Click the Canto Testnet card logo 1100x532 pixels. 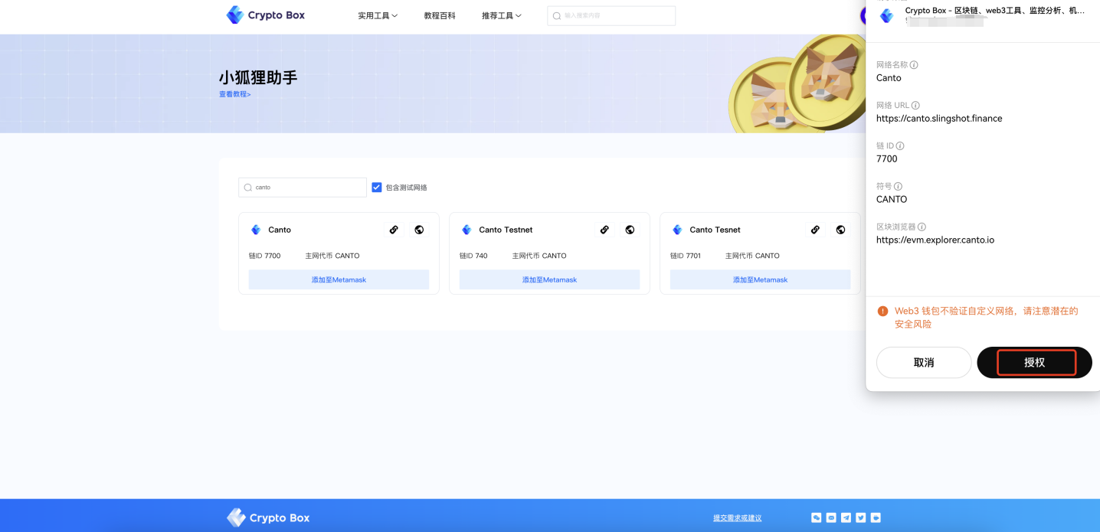(x=467, y=230)
